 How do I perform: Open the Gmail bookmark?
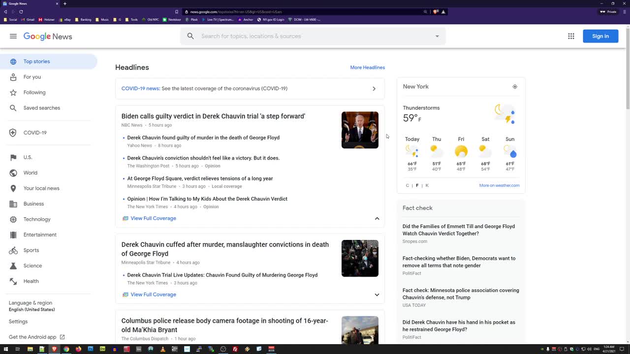pyautogui.click(x=28, y=20)
